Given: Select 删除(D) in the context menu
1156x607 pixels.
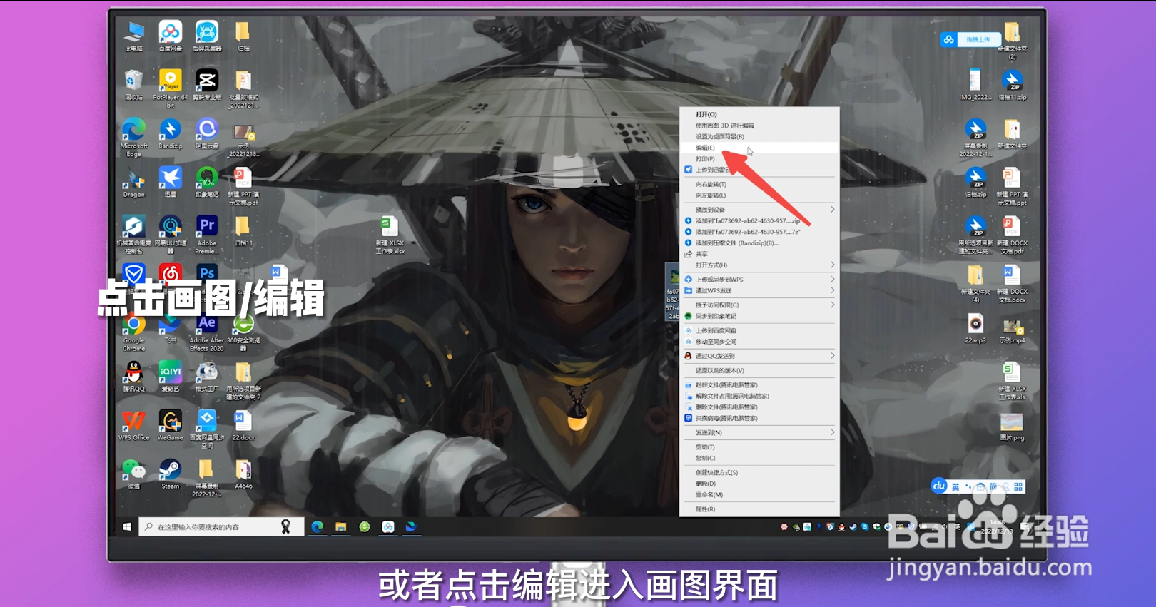Looking at the screenshot, I should click(759, 484).
